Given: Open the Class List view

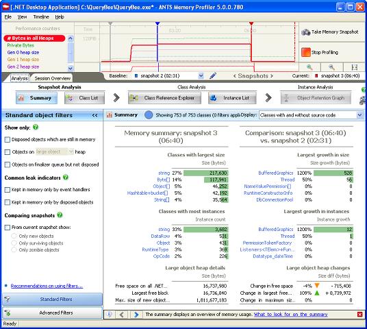Looking at the screenshot, I should click(84, 98).
